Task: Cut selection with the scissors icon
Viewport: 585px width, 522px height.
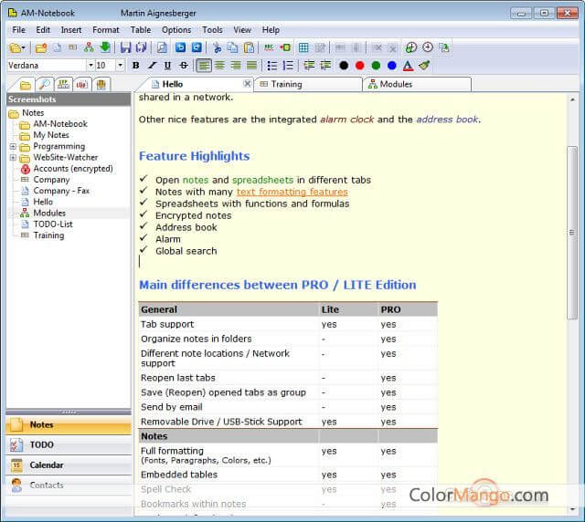Action: coord(217,47)
